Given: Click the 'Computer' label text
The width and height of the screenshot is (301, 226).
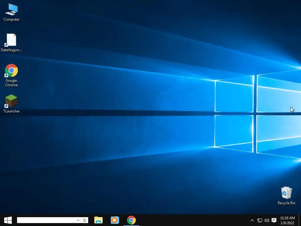Looking at the screenshot, I should tap(11, 19).
